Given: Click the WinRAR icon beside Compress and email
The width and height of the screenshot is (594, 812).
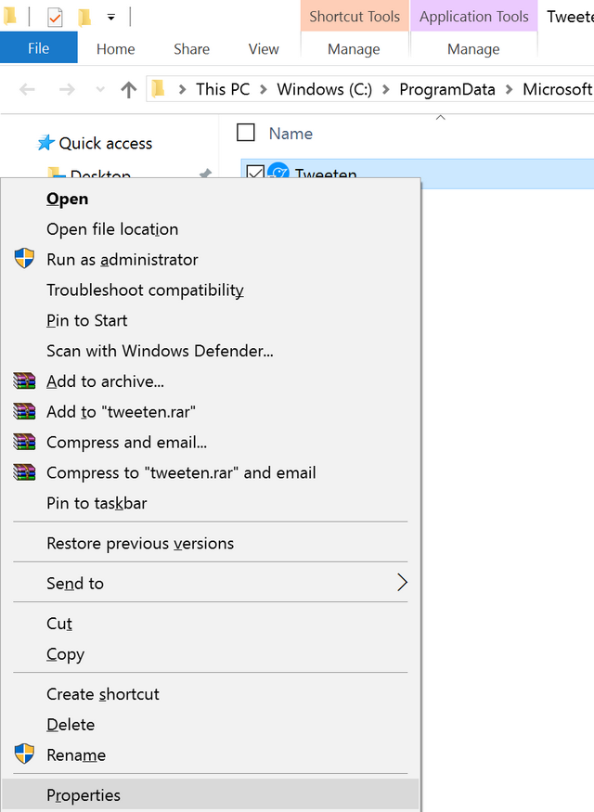Looking at the screenshot, I should 24,442.
